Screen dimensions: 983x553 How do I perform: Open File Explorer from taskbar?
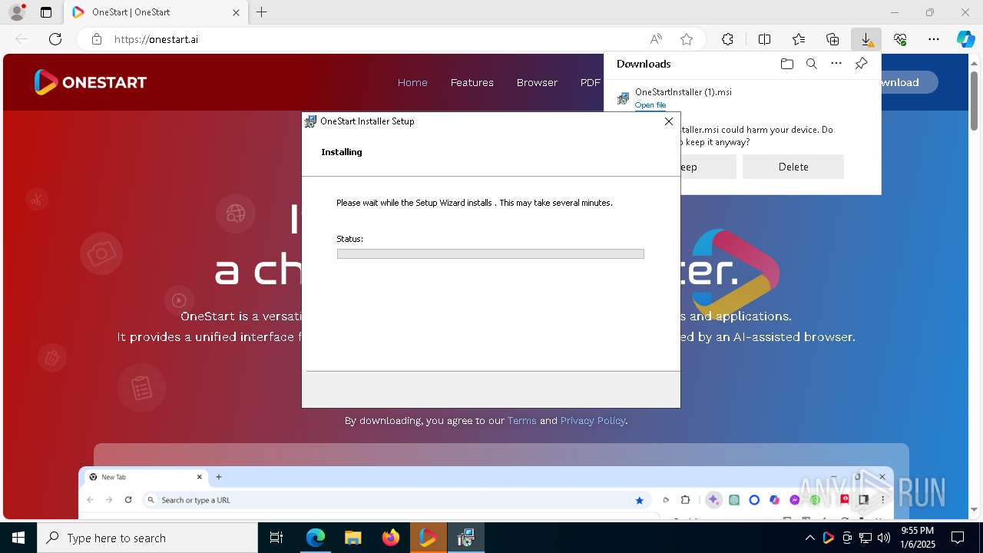coord(352,538)
